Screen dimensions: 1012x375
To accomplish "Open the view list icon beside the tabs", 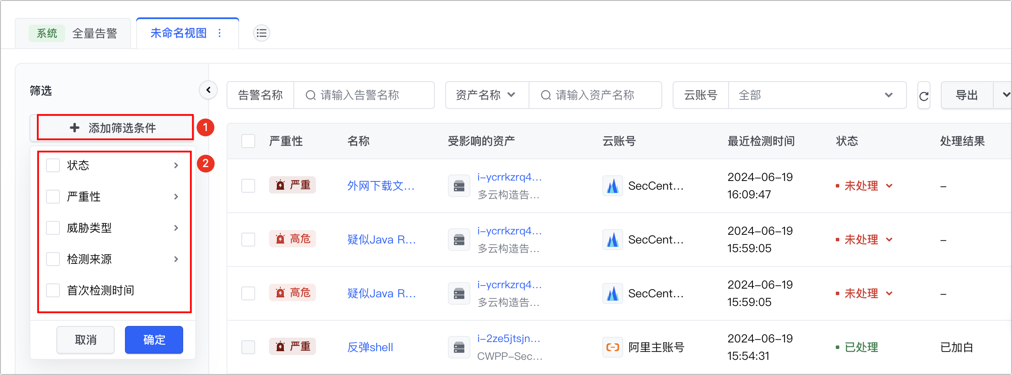I will pos(262,33).
